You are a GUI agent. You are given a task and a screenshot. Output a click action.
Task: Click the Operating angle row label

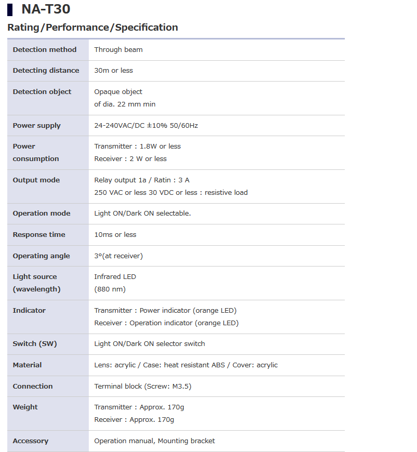coord(41,256)
